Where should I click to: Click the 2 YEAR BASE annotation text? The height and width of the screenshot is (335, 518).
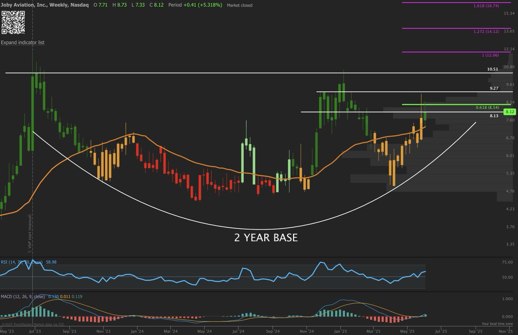(266, 237)
